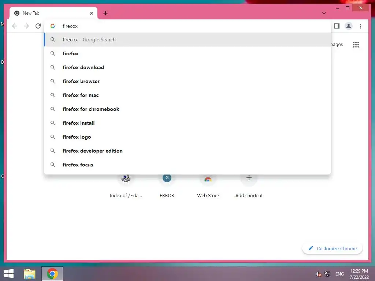The width and height of the screenshot is (375, 281).
Task: Open the Google apps grid
Action: click(x=356, y=44)
